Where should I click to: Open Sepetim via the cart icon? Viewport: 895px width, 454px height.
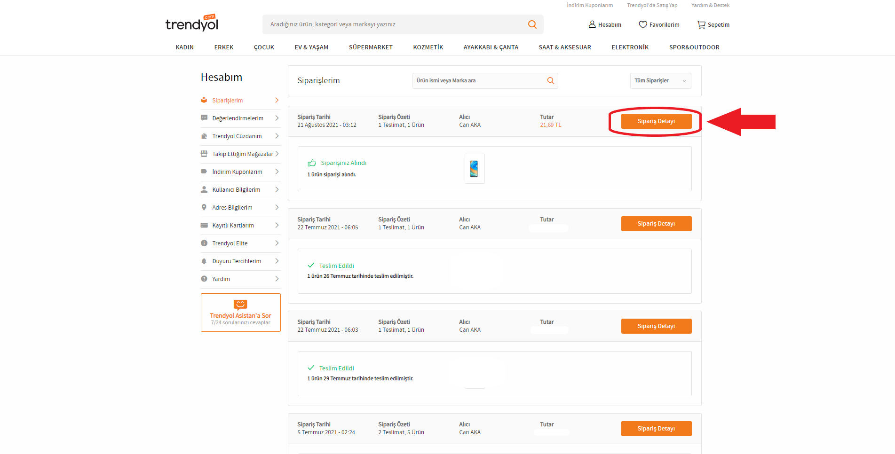pyautogui.click(x=701, y=24)
